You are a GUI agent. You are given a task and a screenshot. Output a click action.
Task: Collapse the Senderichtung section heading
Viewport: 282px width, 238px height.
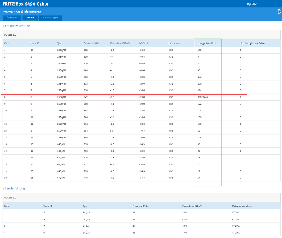14,188
